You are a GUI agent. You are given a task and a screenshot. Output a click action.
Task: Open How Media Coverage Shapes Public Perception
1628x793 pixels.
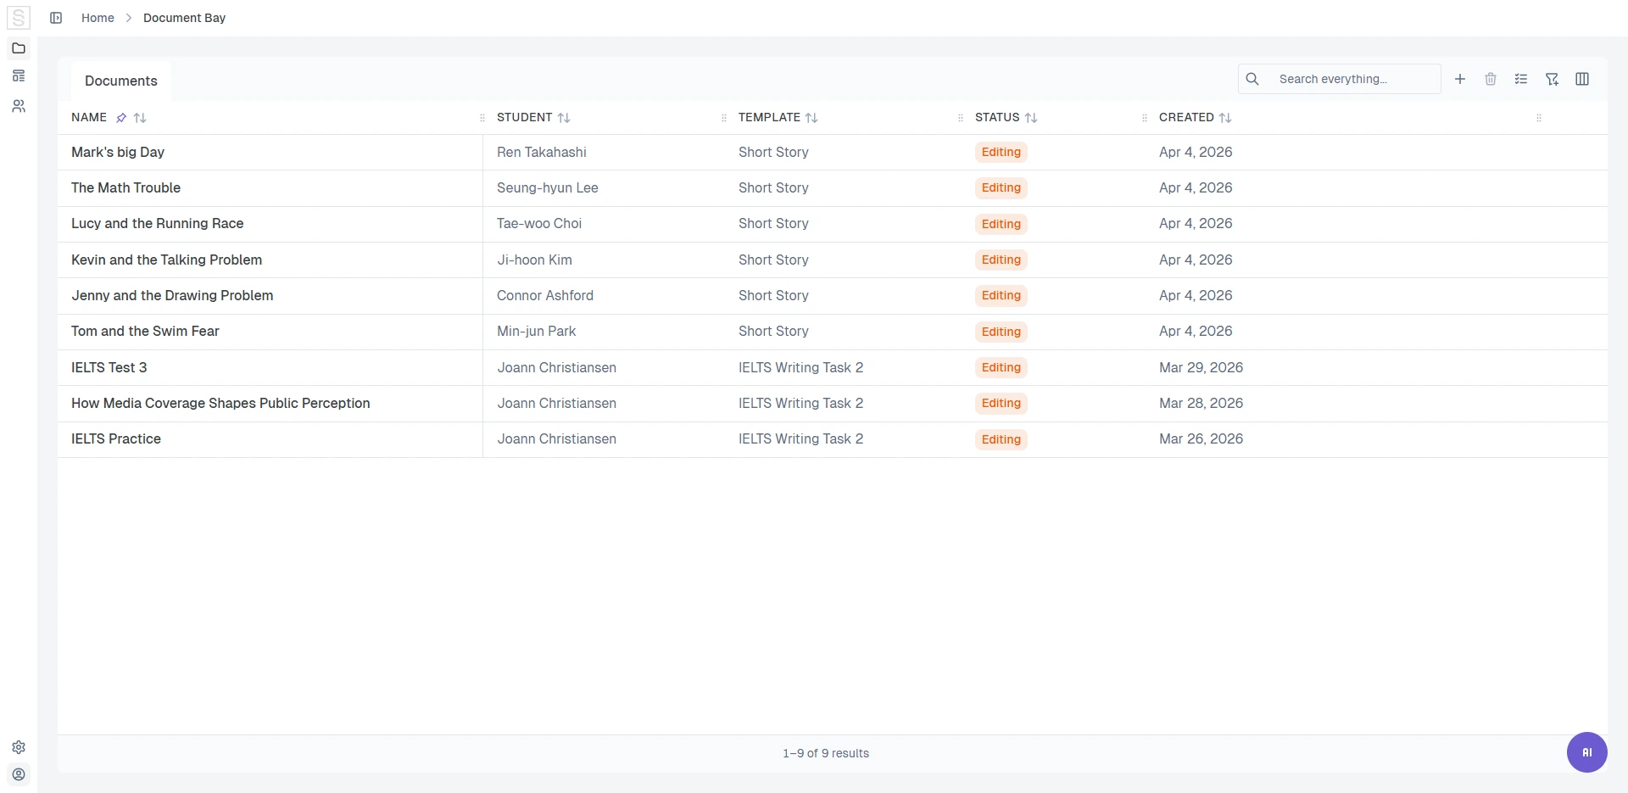[x=220, y=403]
